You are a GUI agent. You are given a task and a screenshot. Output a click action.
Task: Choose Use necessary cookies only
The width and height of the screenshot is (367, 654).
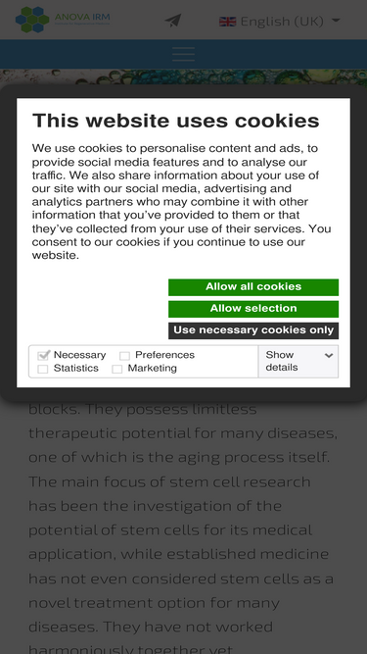pyautogui.click(x=253, y=330)
